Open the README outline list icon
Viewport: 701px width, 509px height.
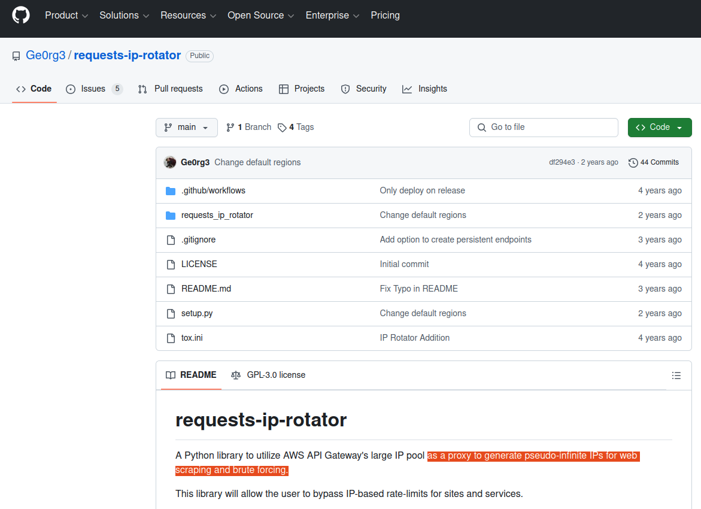[676, 375]
